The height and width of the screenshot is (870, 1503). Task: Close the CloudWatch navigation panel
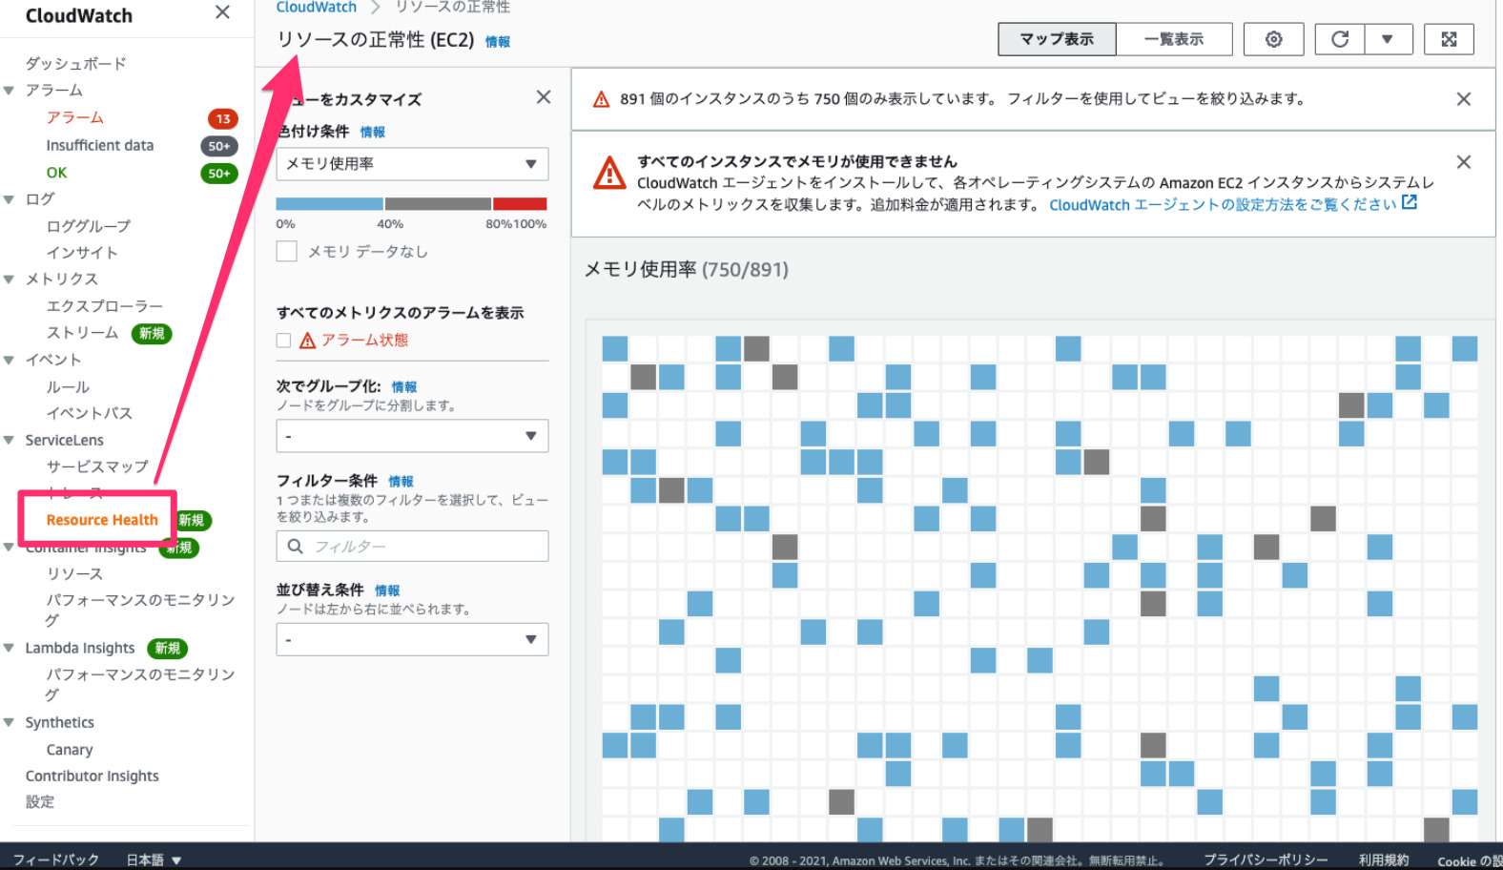(x=222, y=12)
